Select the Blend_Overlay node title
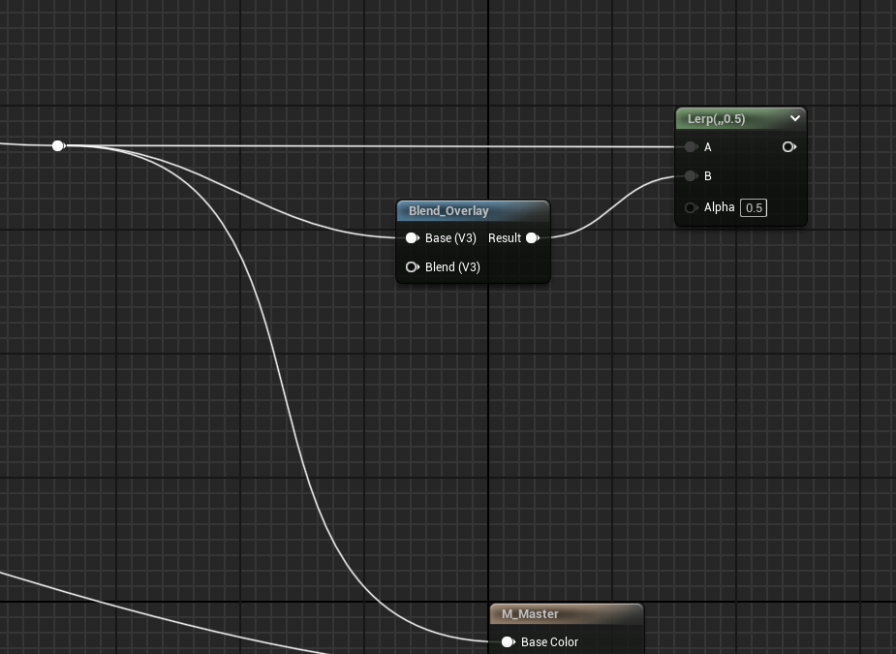The width and height of the screenshot is (896, 654). pos(473,210)
